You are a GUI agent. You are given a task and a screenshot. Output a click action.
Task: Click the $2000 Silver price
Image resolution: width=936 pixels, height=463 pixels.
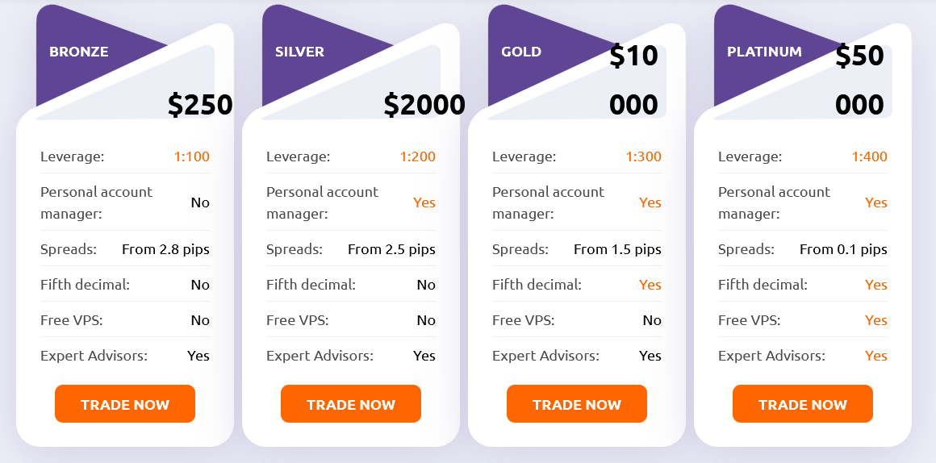pos(424,105)
